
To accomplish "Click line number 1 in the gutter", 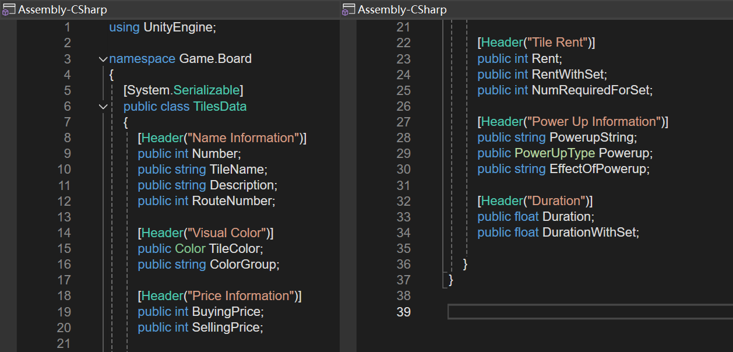I will (x=67, y=27).
